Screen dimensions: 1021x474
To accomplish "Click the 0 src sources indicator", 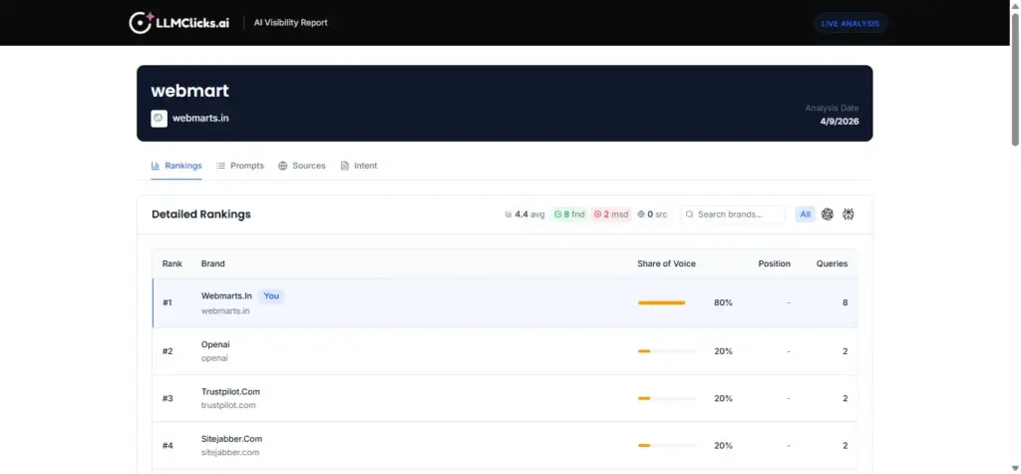I will coord(652,214).
